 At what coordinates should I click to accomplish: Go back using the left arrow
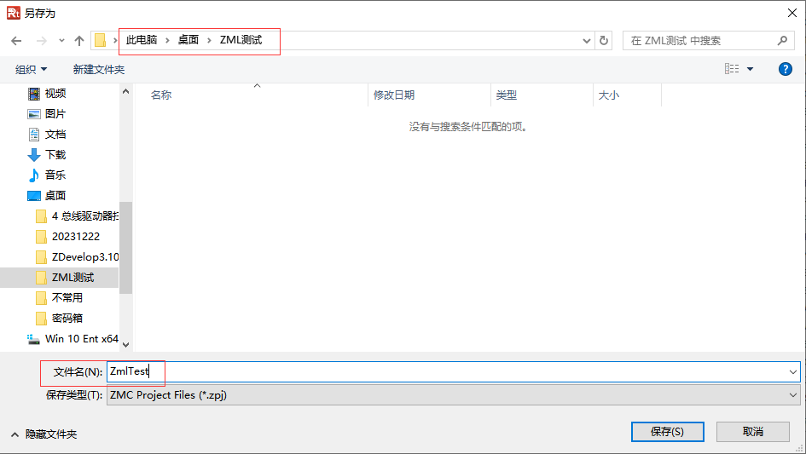click(x=16, y=41)
